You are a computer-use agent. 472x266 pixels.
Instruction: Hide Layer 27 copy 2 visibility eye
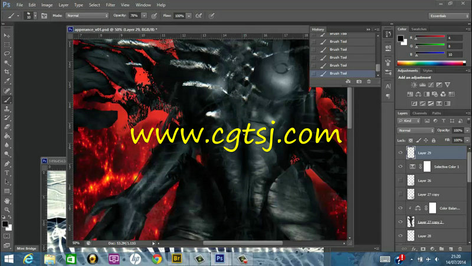click(x=401, y=222)
